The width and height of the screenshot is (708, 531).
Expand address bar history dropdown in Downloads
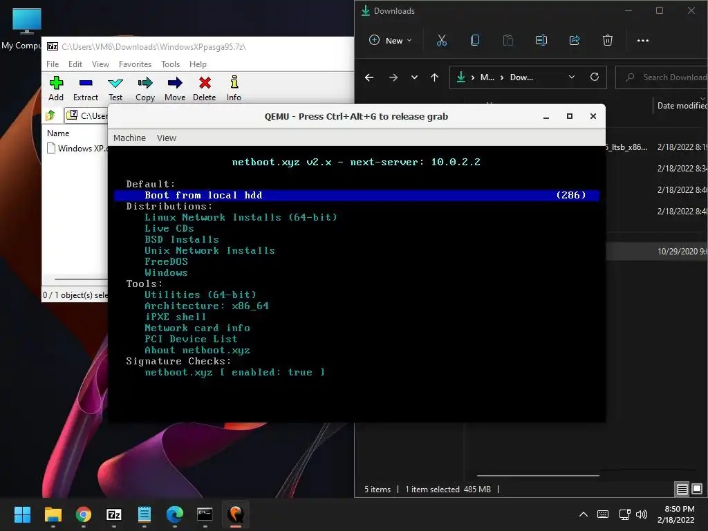tap(572, 77)
